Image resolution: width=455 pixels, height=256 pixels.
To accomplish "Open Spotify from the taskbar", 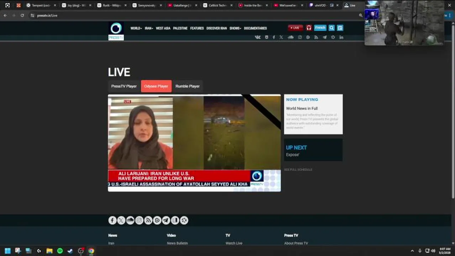I will 60,251.
